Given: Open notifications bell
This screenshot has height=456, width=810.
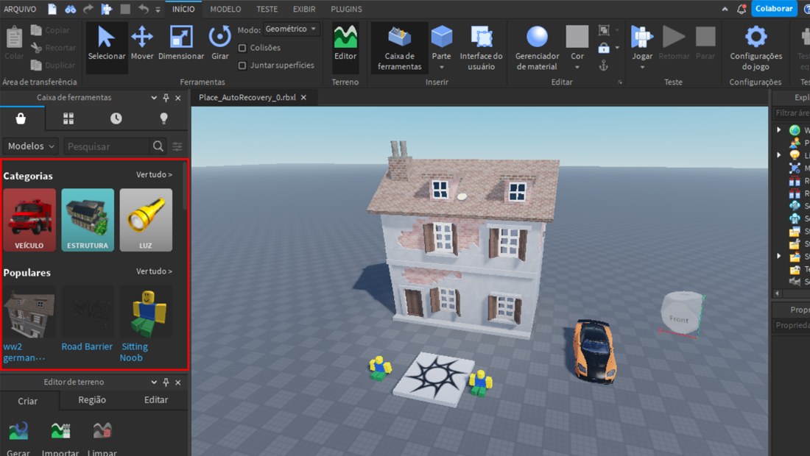Looking at the screenshot, I should (x=742, y=9).
